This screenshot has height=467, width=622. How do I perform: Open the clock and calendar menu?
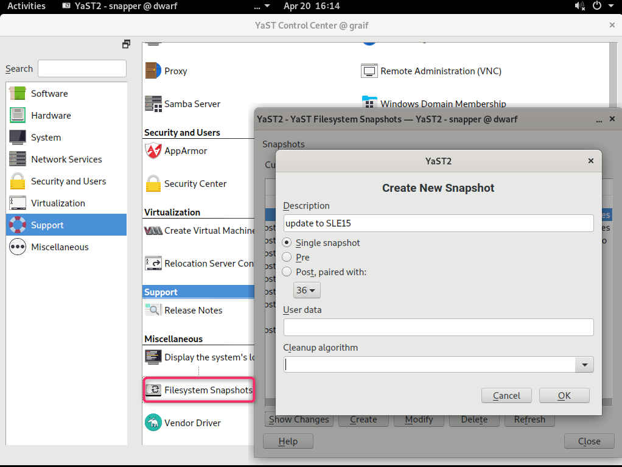coord(312,6)
